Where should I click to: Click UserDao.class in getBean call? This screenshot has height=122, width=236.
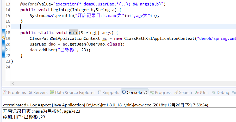pyautogui.click(x=104, y=44)
